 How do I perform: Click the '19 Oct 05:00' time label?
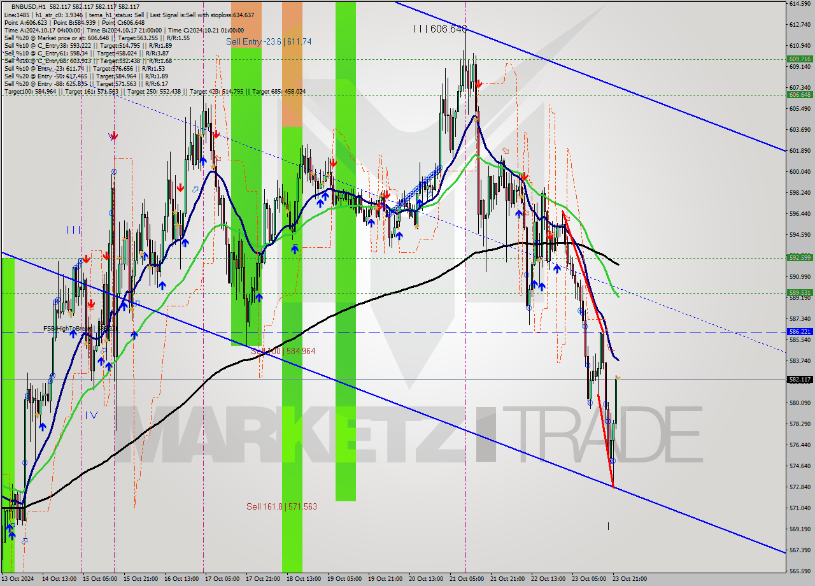point(345,579)
